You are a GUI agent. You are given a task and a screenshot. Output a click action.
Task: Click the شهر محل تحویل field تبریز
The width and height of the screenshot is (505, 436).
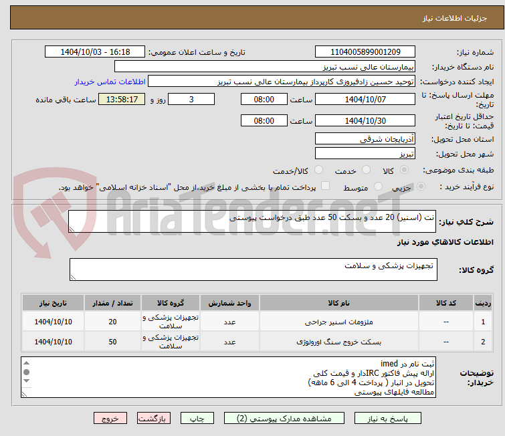click(365, 154)
